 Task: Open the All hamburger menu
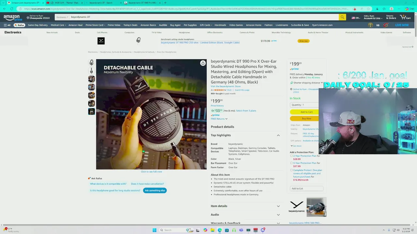tap(7, 25)
